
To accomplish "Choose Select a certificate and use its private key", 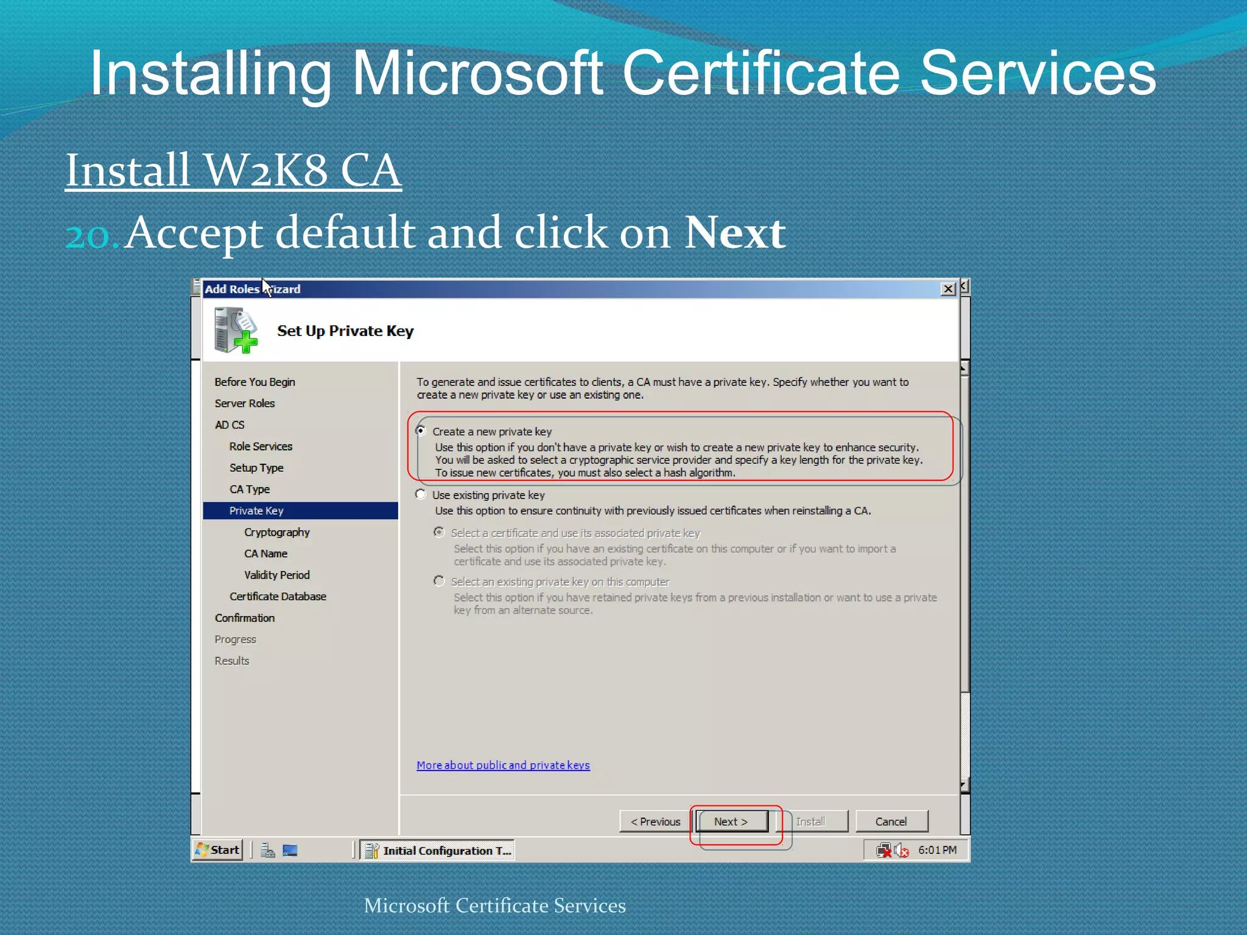I will pyautogui.click(x=439, y=533).
